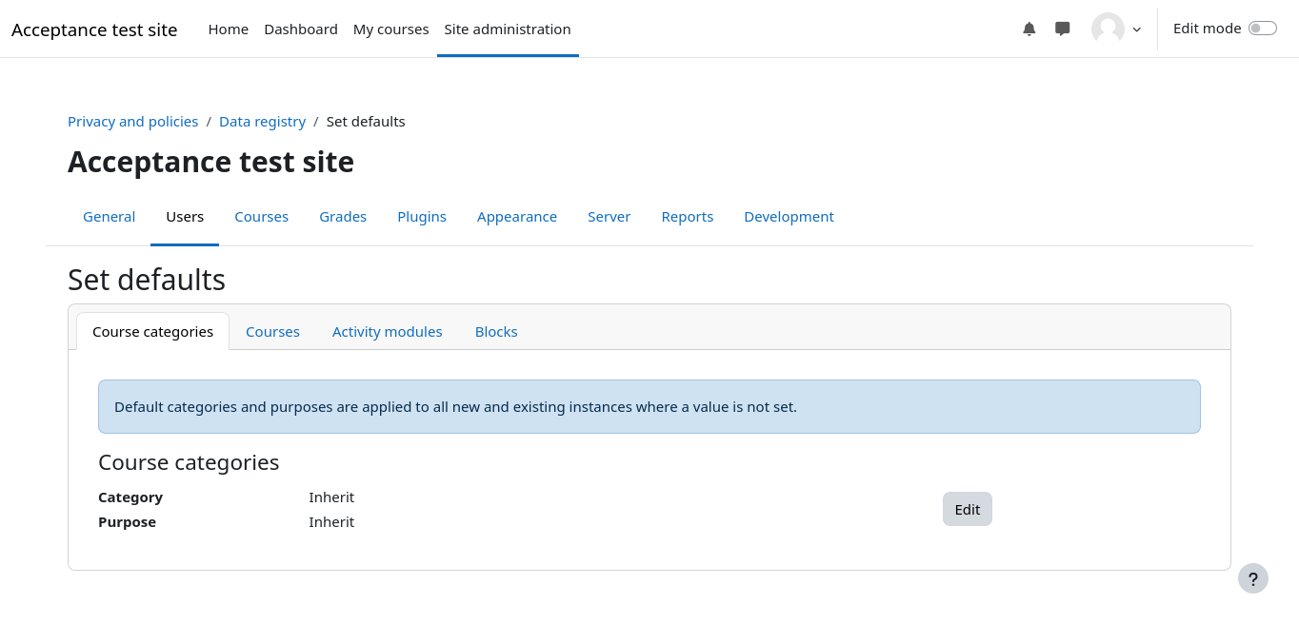
Task: Open My courses from the navbar
Action: pos(390,29)
